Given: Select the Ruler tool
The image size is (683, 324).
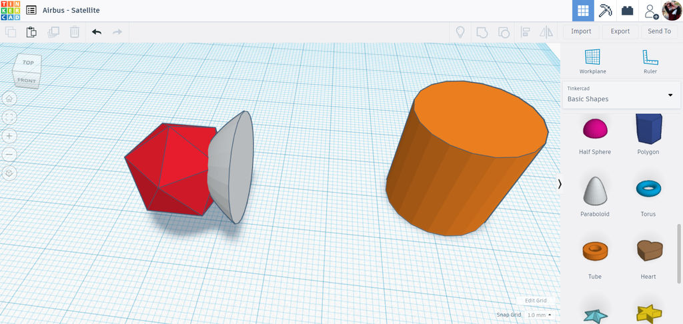Looking at the screenshot, I should 650,61.
